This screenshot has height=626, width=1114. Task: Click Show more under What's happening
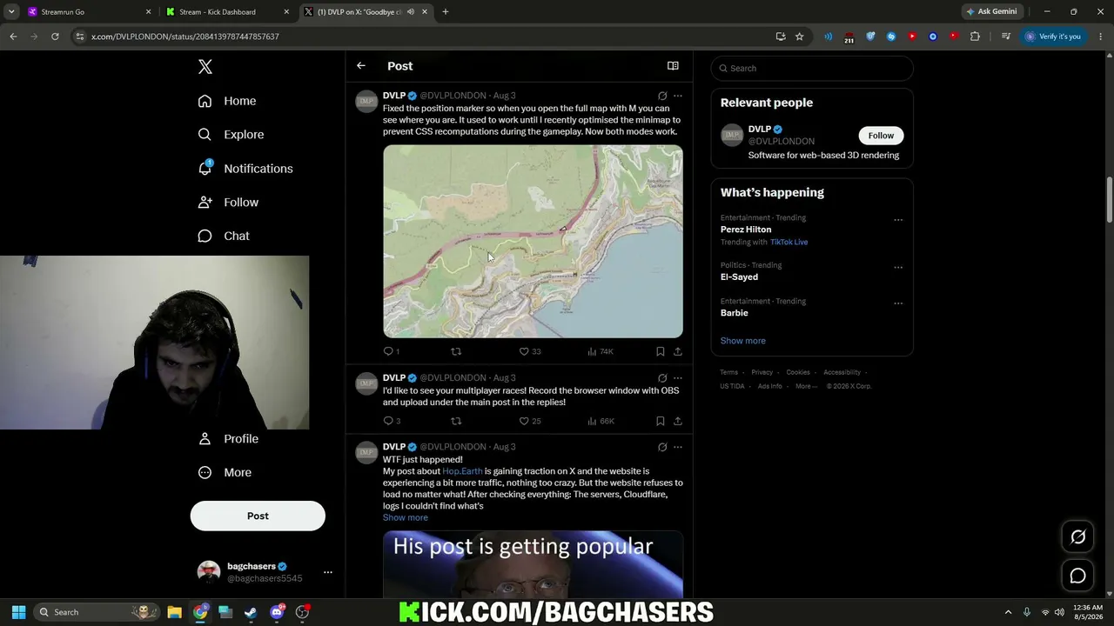point(743,341)
